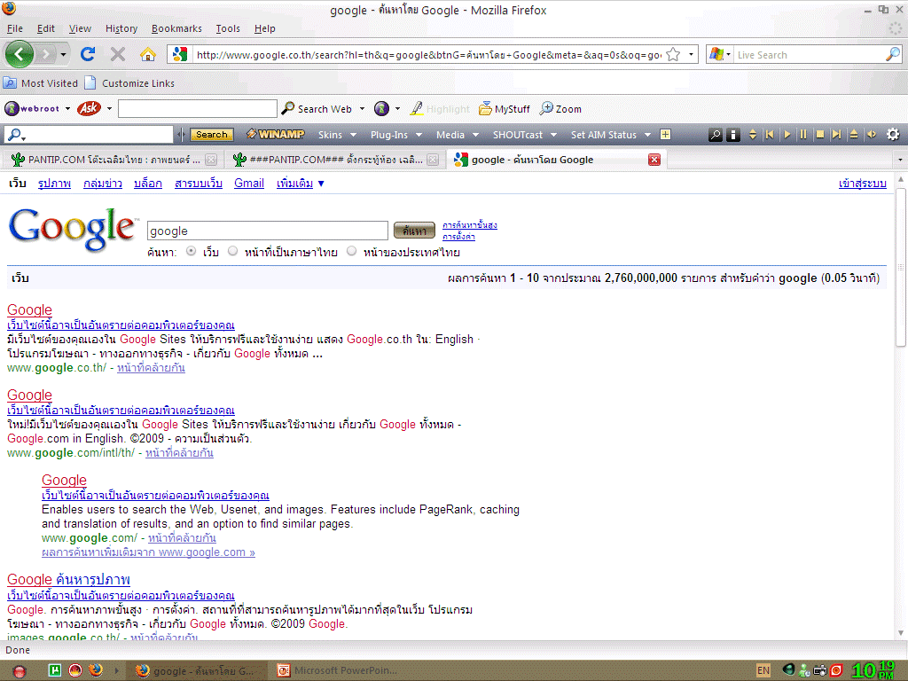Click the Highlight marker tool
Screen dimensions: 908x681
pos(440,109)
